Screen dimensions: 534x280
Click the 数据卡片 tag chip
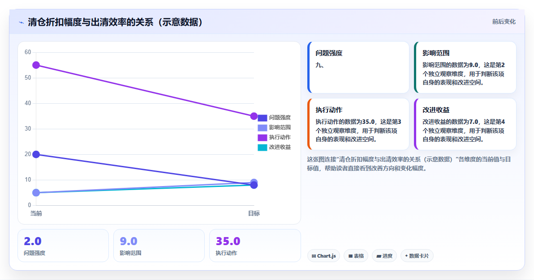pos(417,256)
